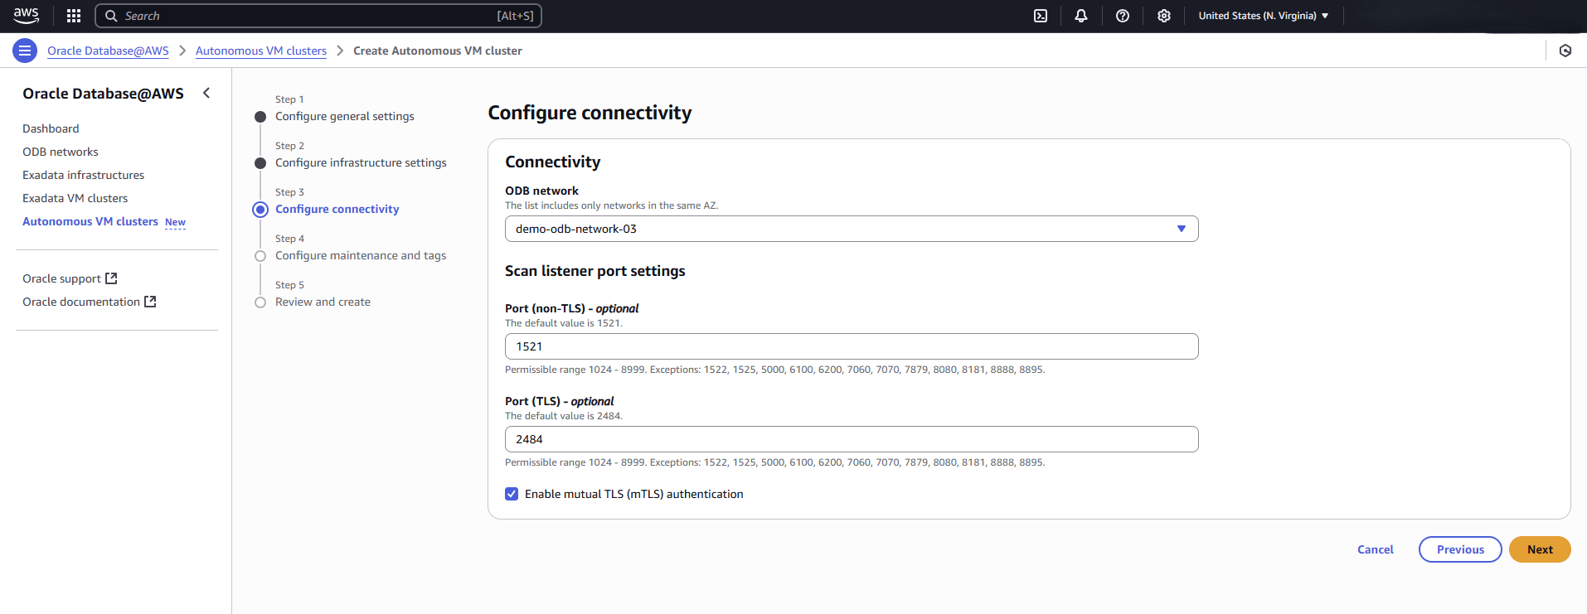Open the N. Virginia region selector

[1263, 16]
